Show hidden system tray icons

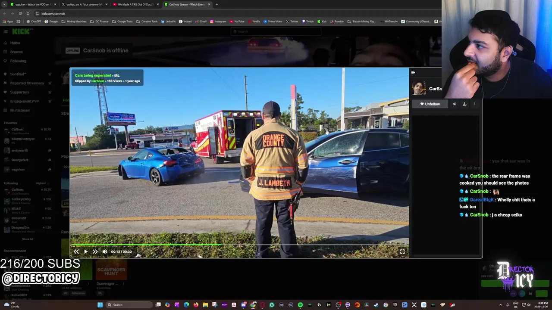coord(501,305)
